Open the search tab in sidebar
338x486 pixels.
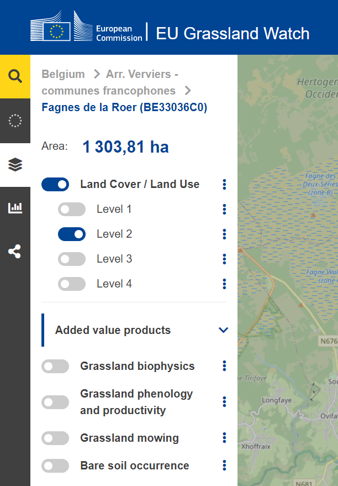[15, 76]
